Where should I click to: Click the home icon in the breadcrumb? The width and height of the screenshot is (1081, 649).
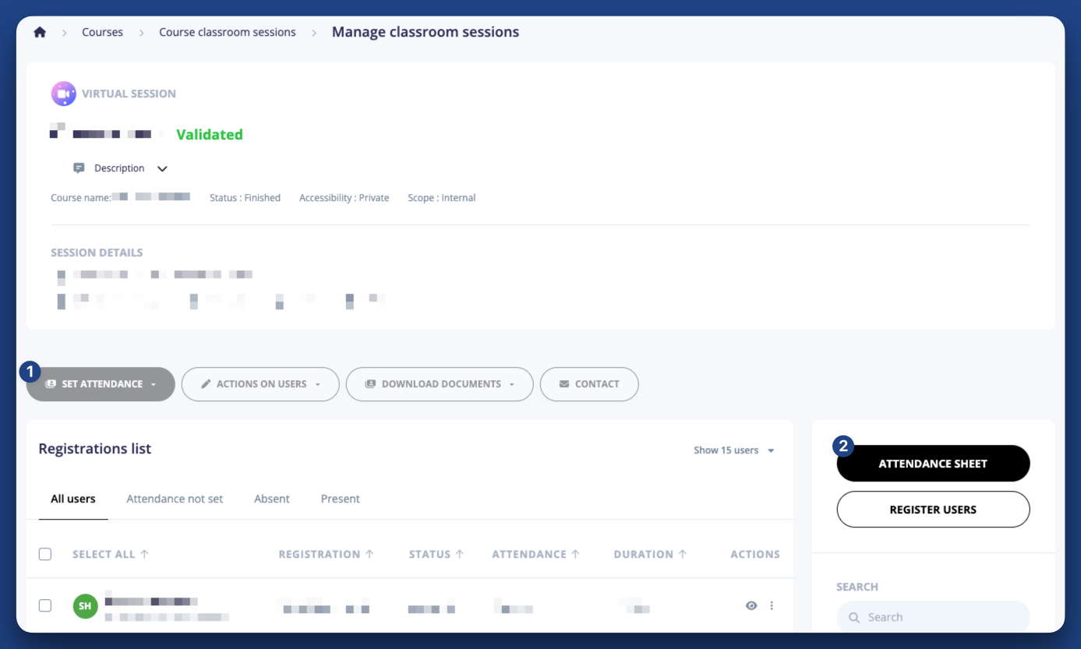[x=40, y=32]
